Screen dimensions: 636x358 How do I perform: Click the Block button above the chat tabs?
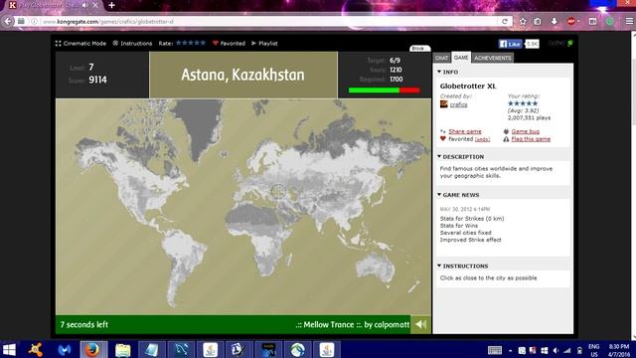click(x=419, y=49)
